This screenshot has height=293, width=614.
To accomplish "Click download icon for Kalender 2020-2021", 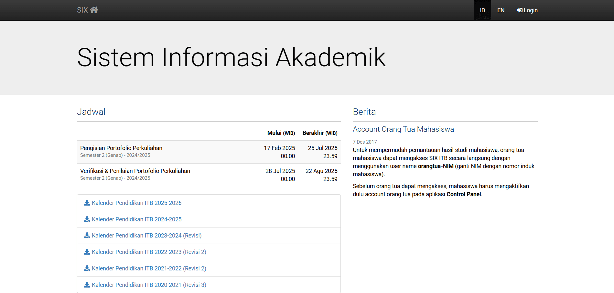I will [x=87, y=285].
